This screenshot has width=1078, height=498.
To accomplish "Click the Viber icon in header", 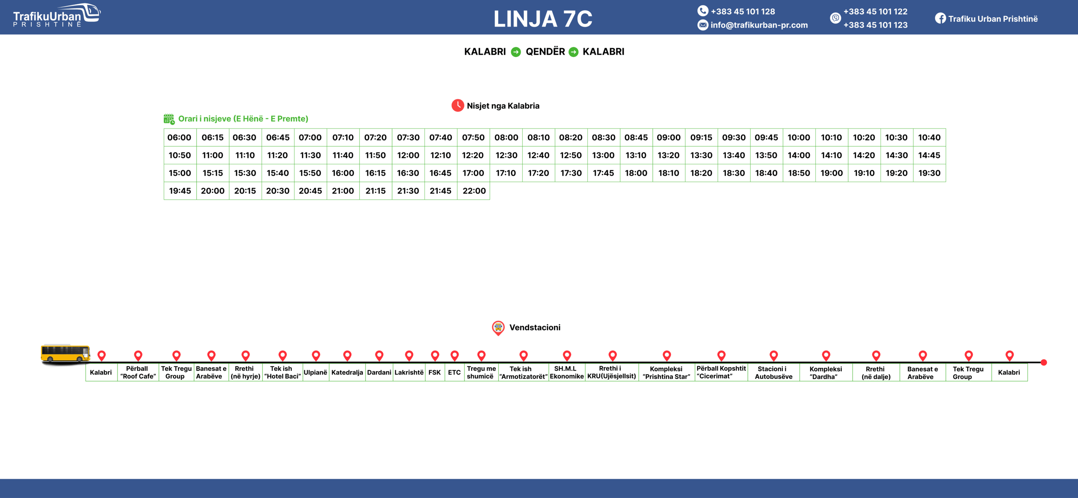I will 835,18.
